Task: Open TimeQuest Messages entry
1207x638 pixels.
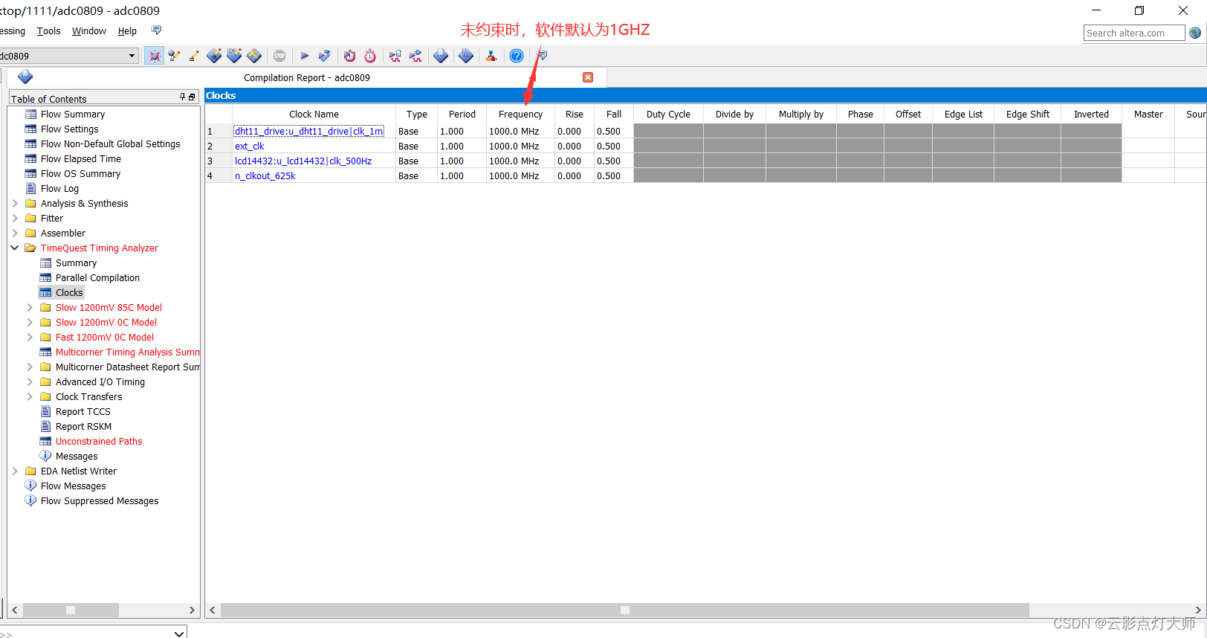Action: point(77,456)
